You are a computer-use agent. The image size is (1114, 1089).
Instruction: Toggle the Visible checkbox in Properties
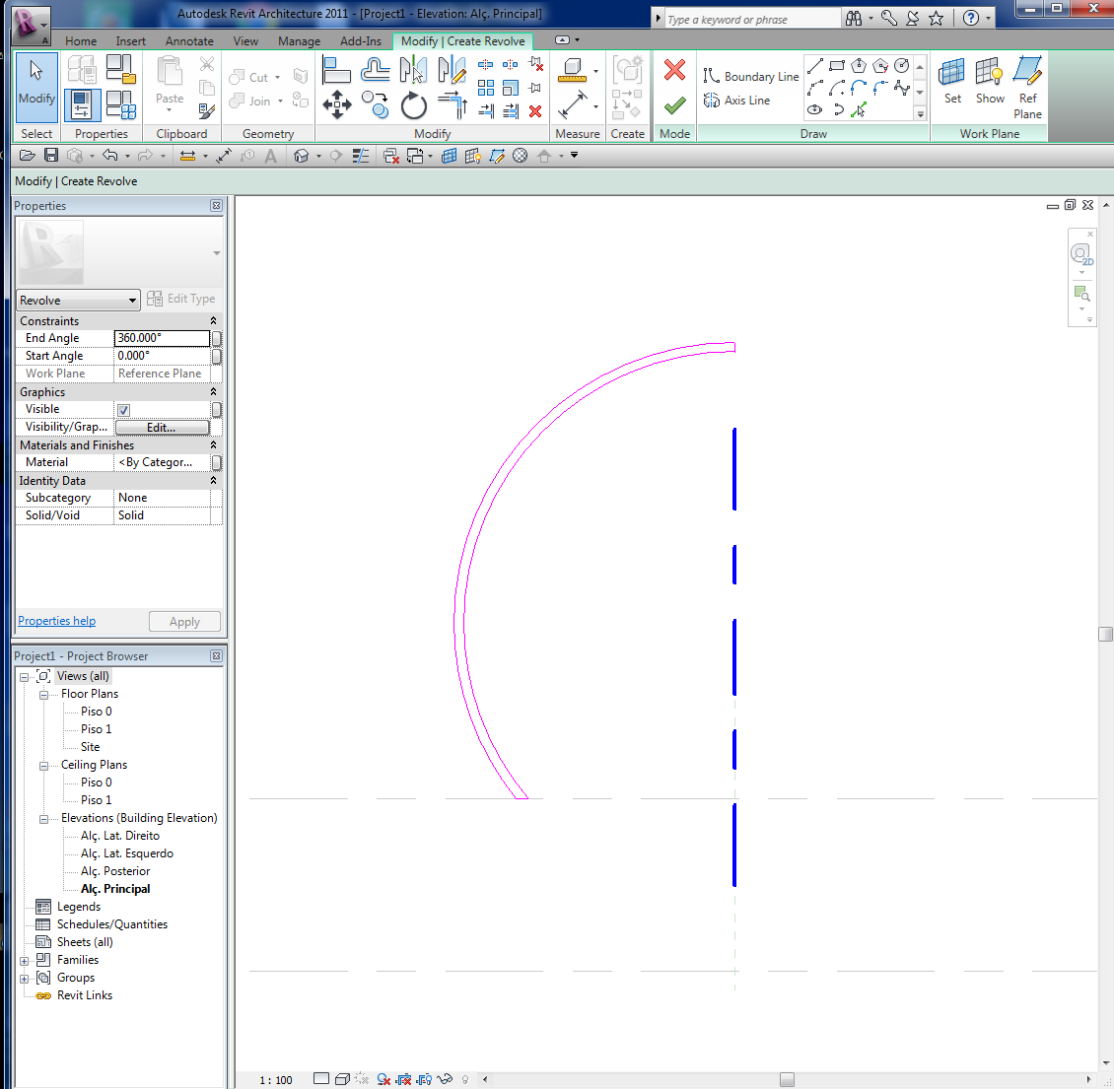pyautogui.click(x=123, y=410)
